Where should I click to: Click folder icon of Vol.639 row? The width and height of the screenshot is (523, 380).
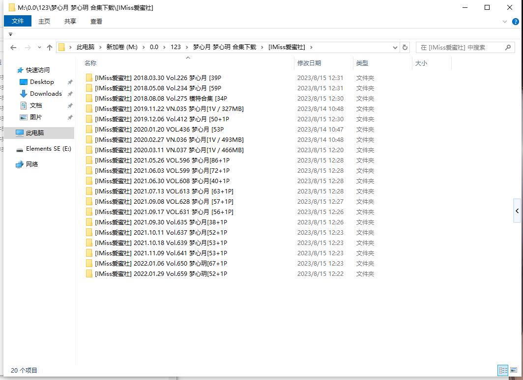[x=89, y=243]
